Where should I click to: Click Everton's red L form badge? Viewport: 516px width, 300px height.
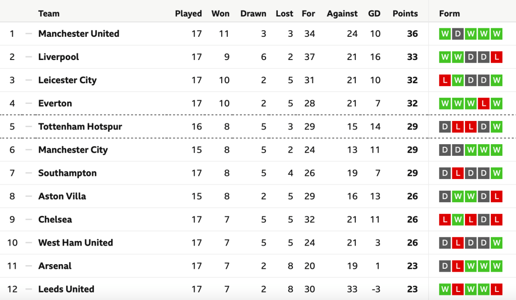tap(484, 103)
